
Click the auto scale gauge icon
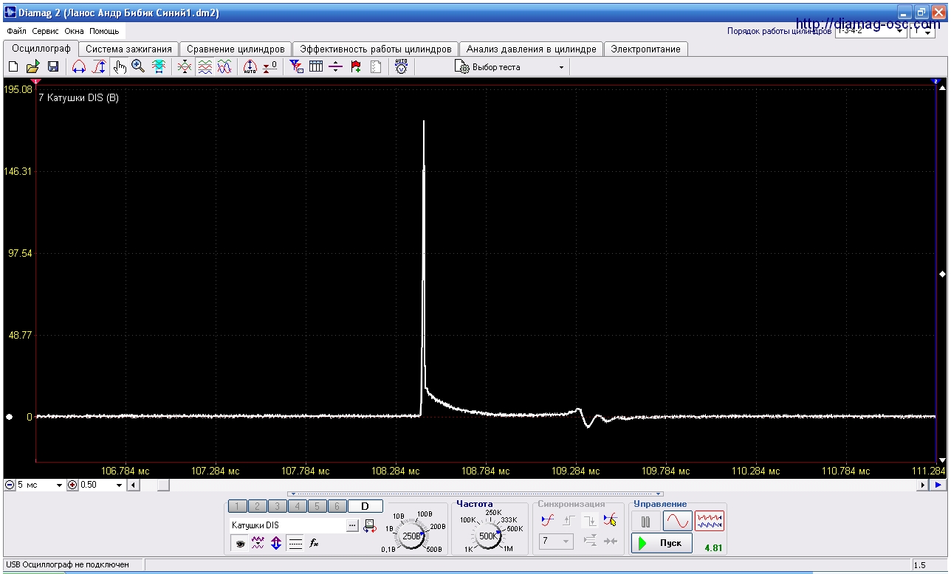coord(250,67)
